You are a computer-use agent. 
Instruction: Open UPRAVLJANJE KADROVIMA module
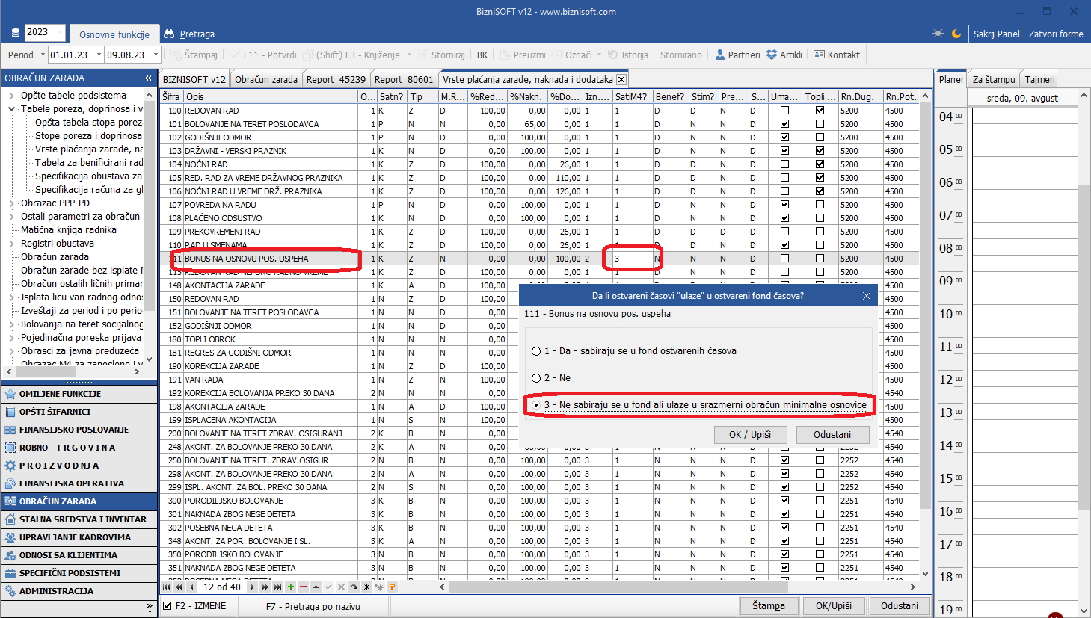coord(79,537)
